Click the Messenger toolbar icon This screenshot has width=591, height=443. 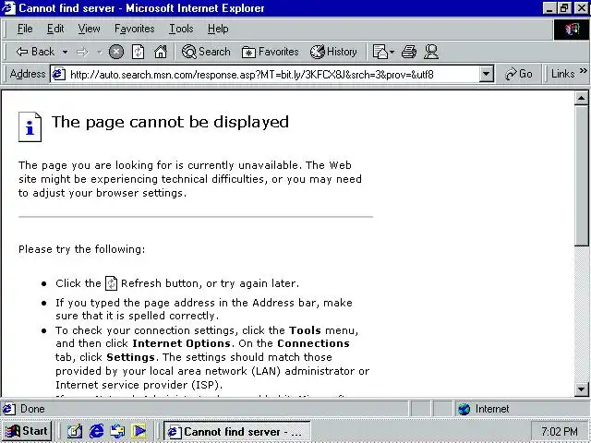point(431,52)
